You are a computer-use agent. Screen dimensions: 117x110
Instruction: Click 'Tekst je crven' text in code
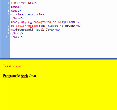tap(62, 26)
